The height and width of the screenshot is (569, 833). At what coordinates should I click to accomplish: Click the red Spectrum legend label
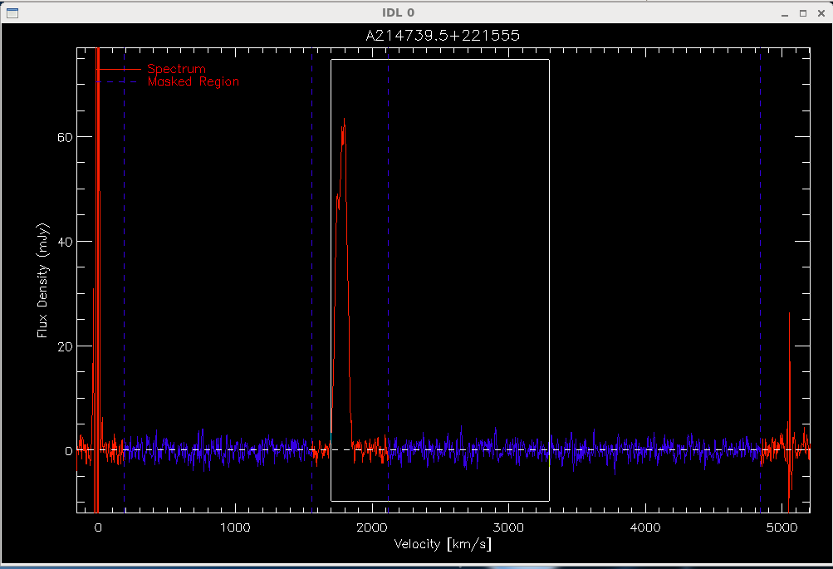(x=176, y=69)
